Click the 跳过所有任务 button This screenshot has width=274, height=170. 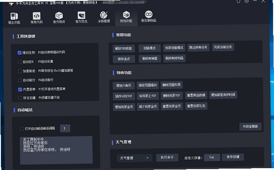tap(198, 47)
